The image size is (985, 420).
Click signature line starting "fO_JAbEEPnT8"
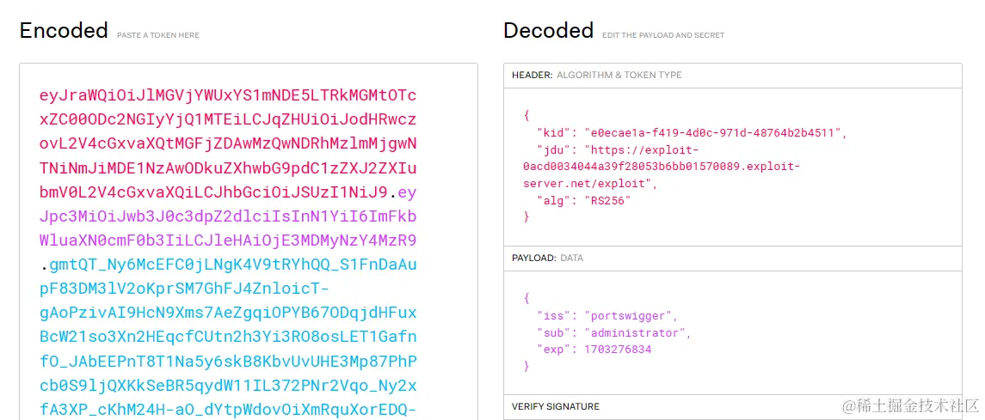[227, 362]
